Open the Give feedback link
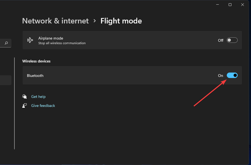This screenshot has height=165, width=251. pyautogui.click(x=43, y=106)
